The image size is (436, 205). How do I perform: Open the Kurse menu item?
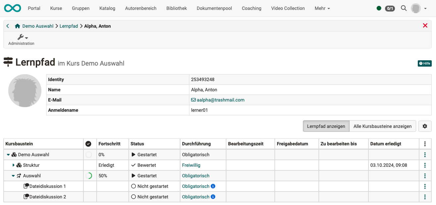(56, 8)
